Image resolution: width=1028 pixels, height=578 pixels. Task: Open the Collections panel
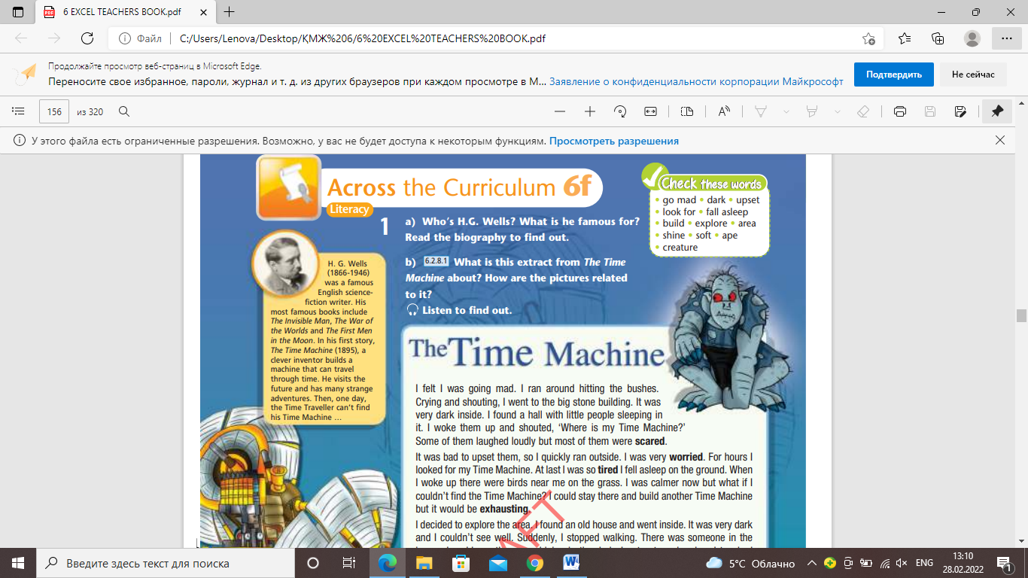[938, 38]
